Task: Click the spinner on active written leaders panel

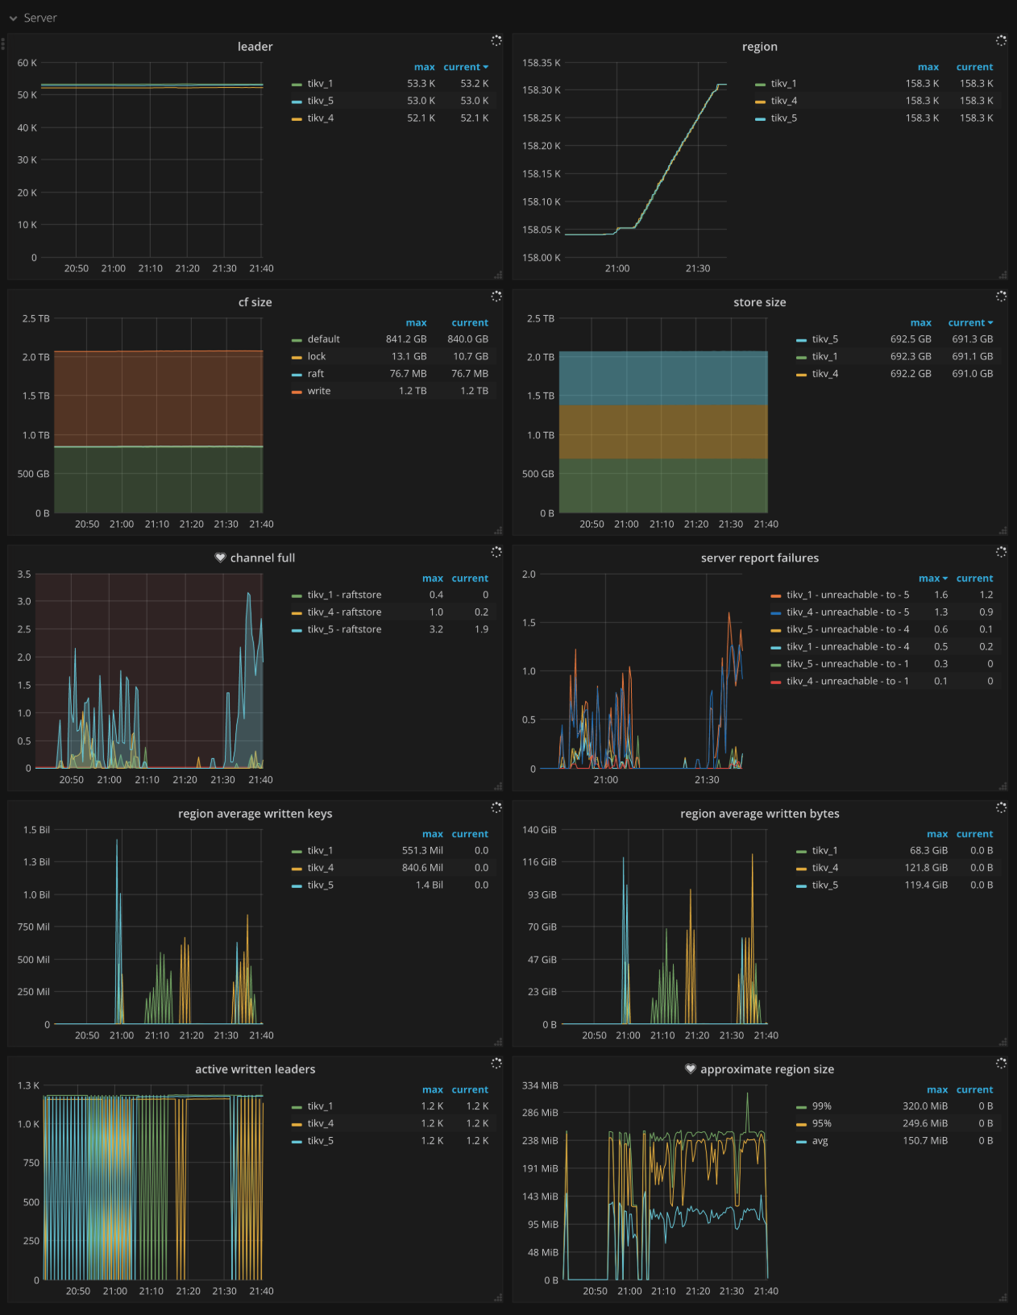Action: [496, 1064]
